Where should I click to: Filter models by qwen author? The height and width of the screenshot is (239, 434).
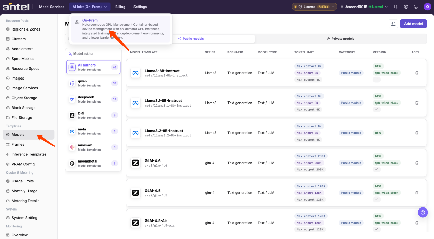(93, 83)
